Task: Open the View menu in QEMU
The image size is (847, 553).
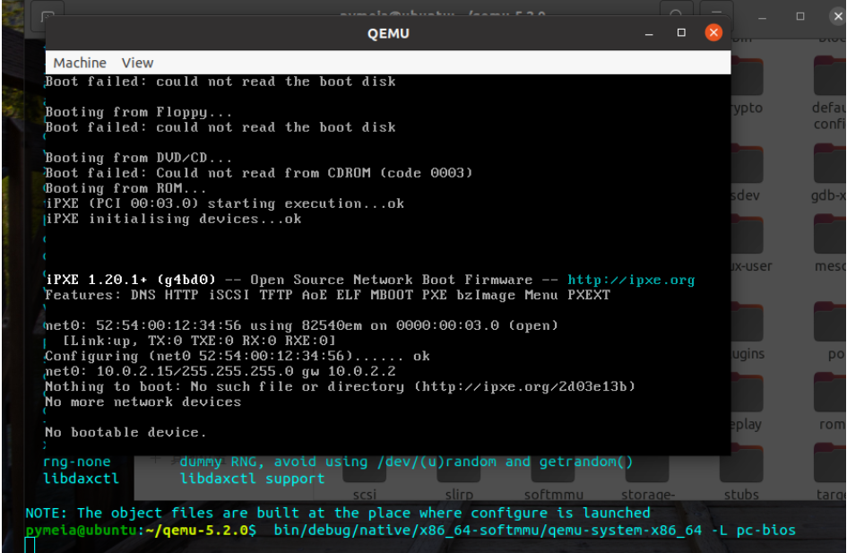Action: point(137,63)
